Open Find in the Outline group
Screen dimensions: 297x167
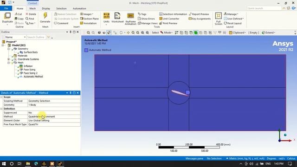(x=30, y=19)
